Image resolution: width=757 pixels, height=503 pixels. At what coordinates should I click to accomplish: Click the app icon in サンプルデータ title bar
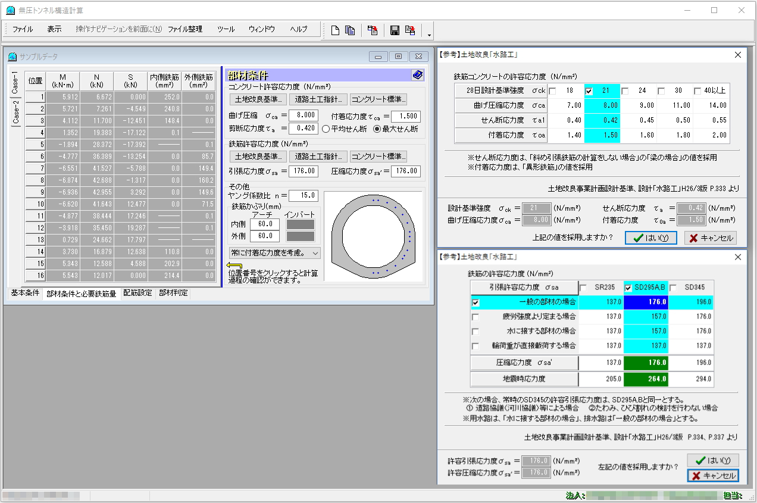[x=12, y=57]
